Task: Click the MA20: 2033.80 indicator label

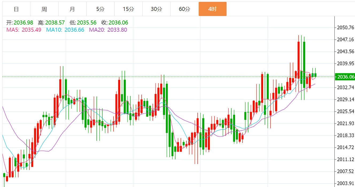Action: tap(108, 30)
